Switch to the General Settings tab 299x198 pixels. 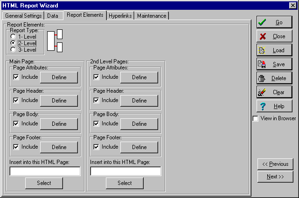click(24, 16)
